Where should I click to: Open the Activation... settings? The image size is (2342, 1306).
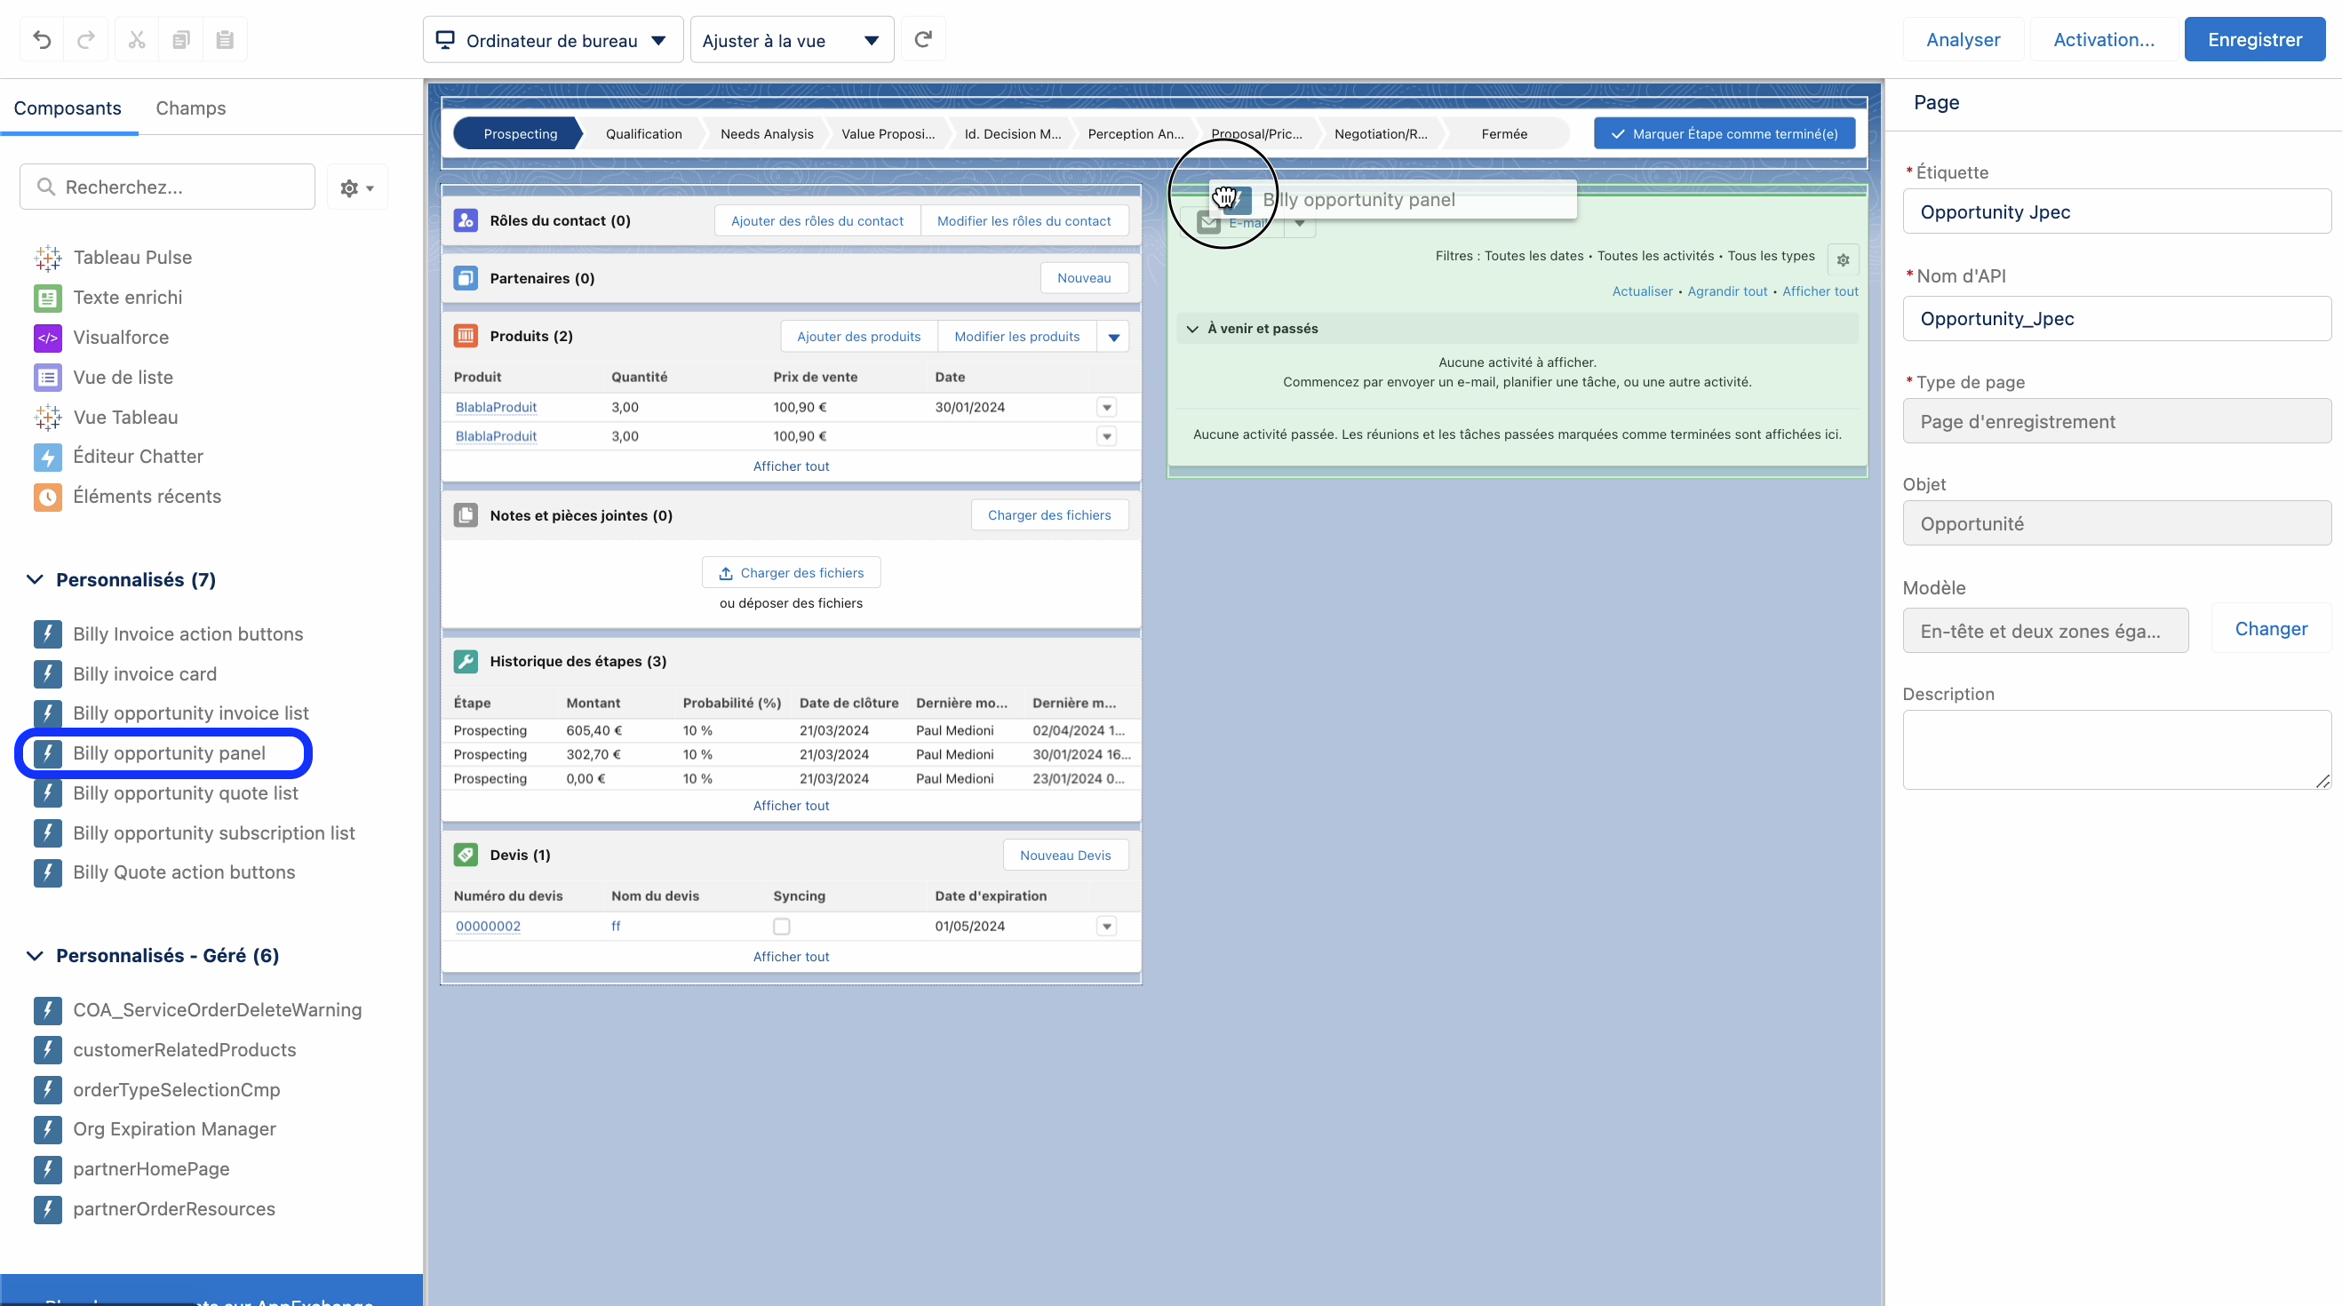[x=2103, y=39]
